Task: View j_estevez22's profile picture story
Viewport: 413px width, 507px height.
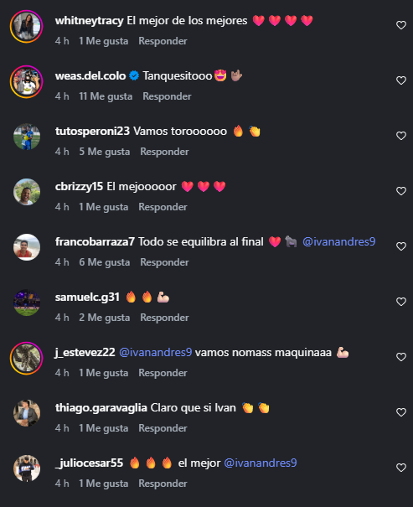Action: pyautogui.click(x=27, y=359)
